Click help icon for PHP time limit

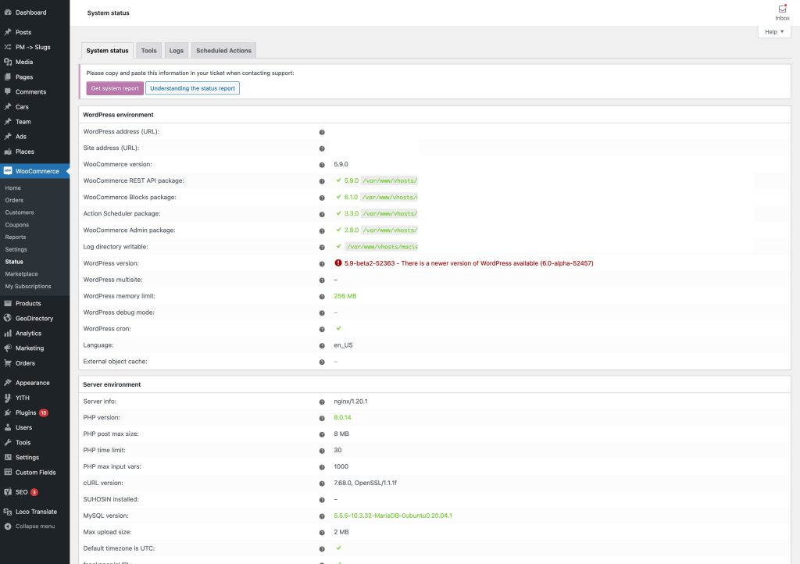point(322,451)
